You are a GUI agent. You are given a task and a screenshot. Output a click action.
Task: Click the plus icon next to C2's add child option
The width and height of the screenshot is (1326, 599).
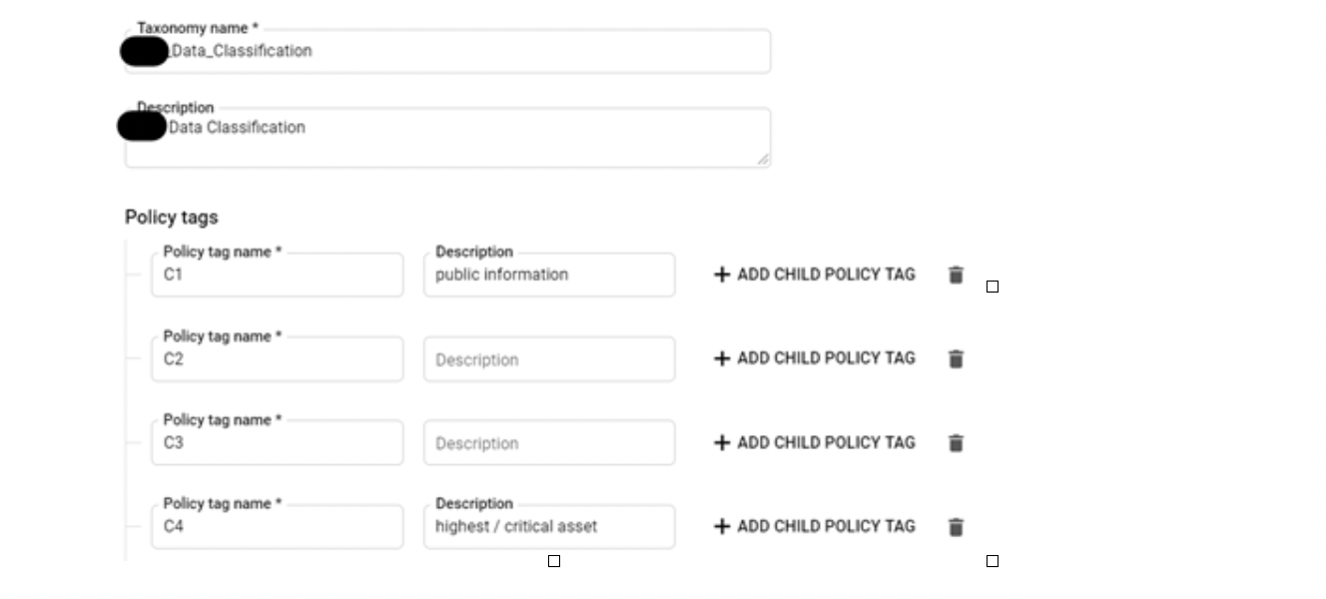(722, 358)
